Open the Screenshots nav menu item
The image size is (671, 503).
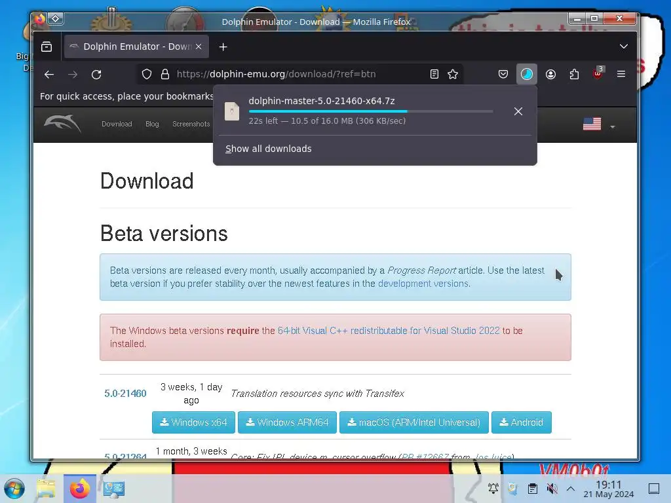pos(191,124)
